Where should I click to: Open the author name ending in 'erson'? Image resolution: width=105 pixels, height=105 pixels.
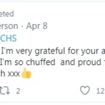(x=9, y=26)
